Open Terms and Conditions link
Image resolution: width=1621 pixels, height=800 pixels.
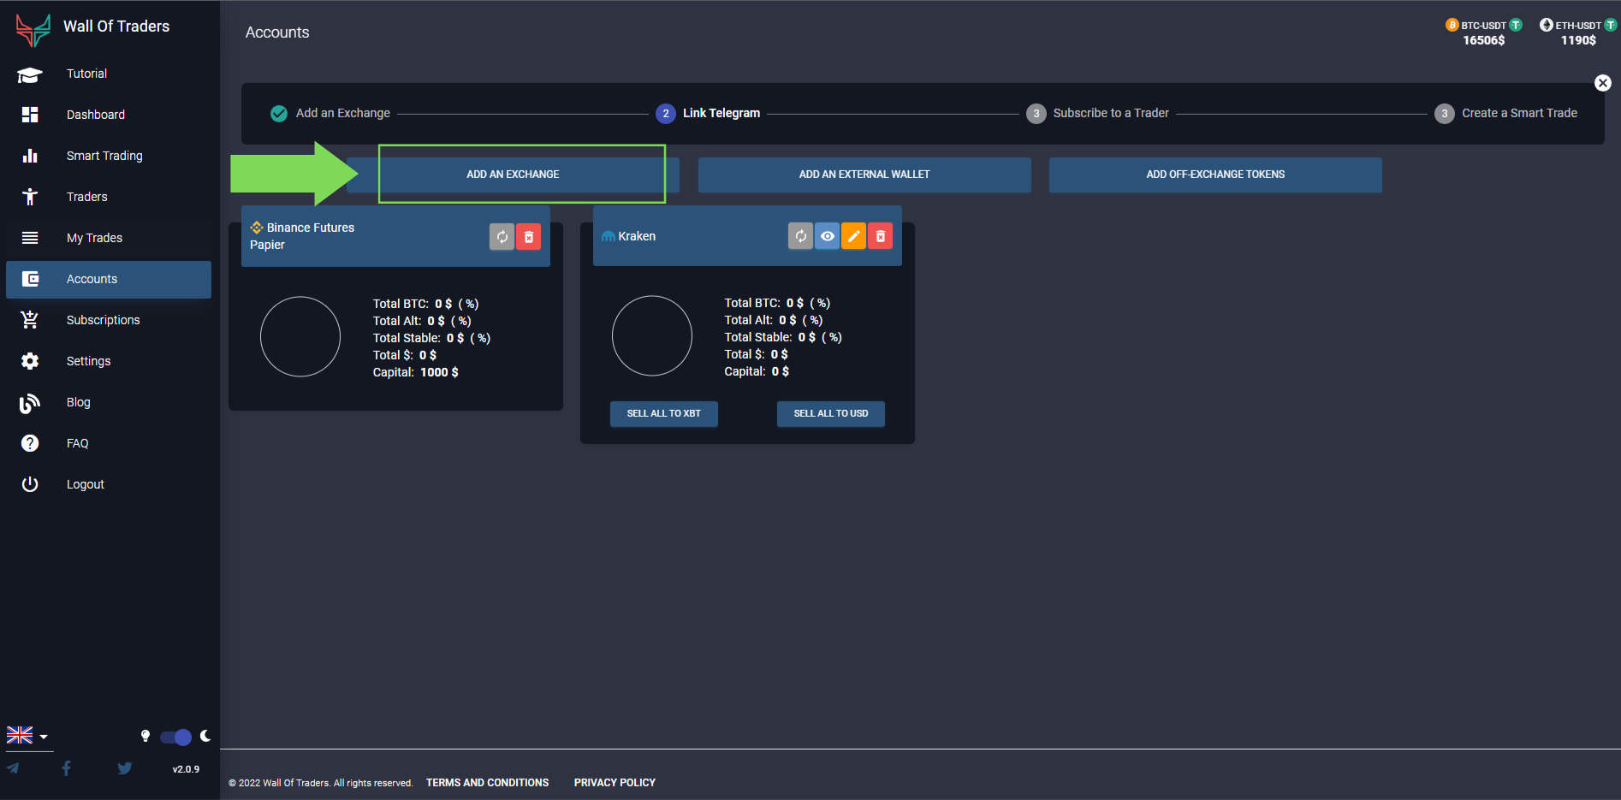pyautogui.click(x=488, y=783)
